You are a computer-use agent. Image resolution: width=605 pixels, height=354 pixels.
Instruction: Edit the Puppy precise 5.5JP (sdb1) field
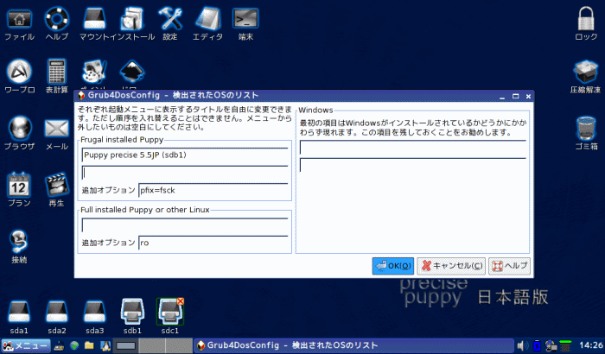pos(185,155)
